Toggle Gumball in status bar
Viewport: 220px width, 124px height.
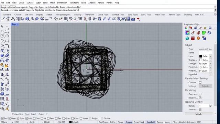[151, 122]
